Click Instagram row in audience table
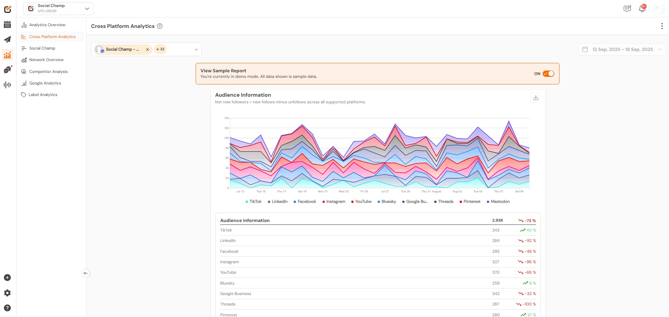 coord(378,262)
